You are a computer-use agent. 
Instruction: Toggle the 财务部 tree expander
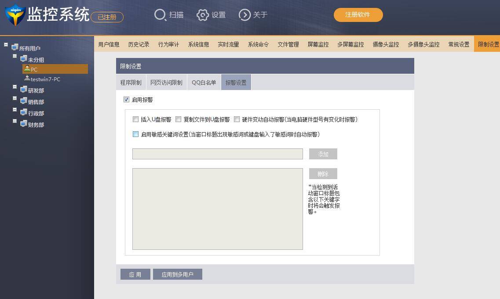(15, 121)
